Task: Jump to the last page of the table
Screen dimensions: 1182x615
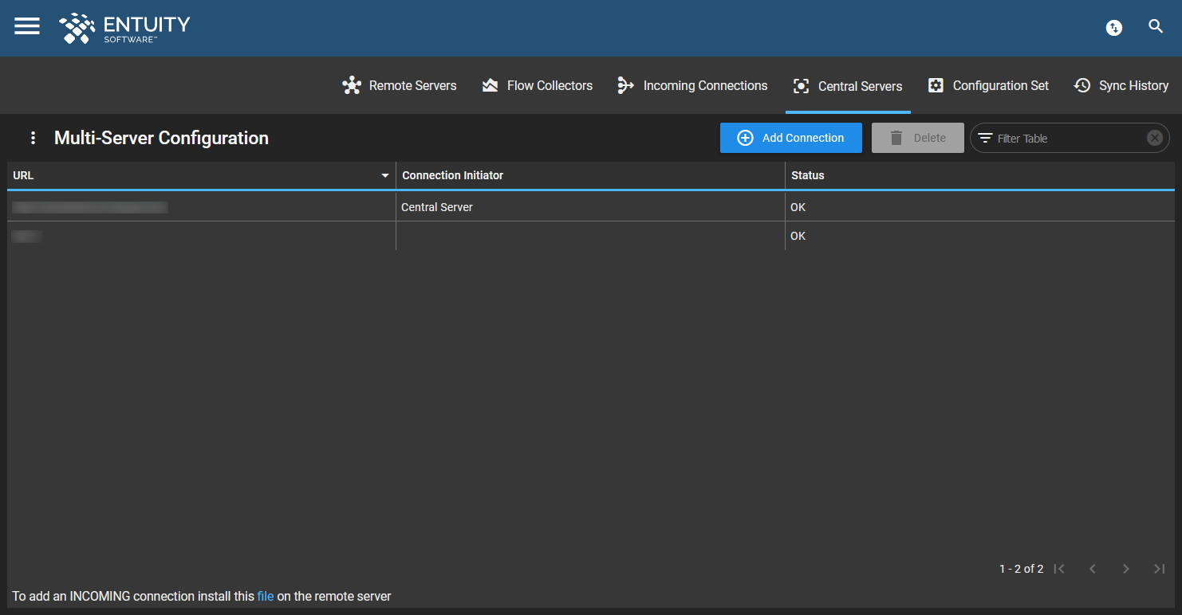Action: point(1160,568)
